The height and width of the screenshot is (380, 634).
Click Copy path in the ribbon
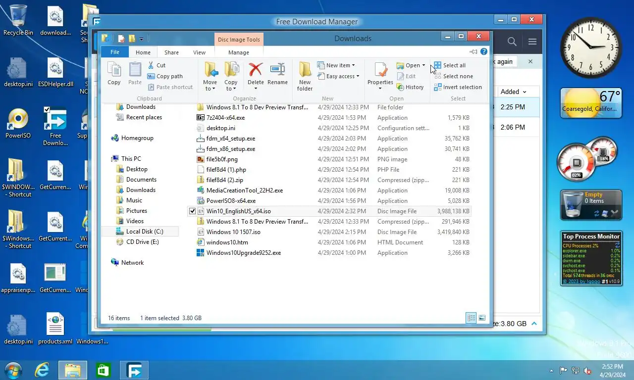[x=165, y=76]
